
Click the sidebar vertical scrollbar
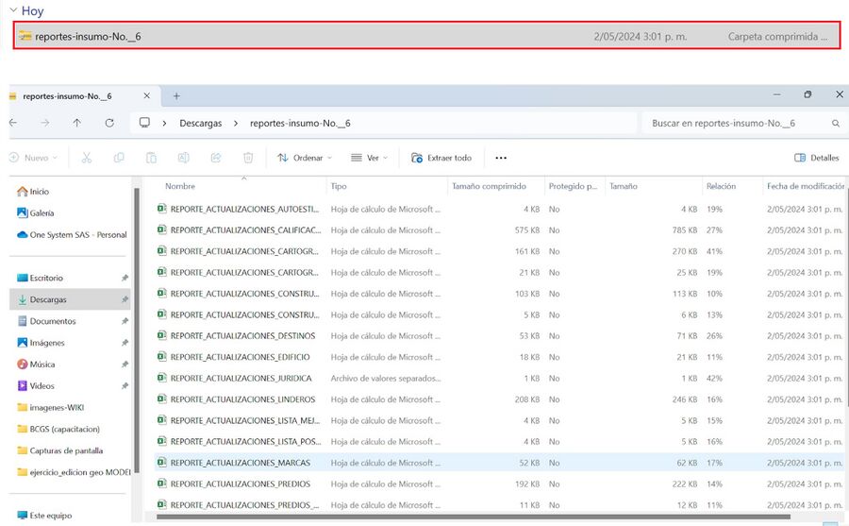(x=137, y=331)
